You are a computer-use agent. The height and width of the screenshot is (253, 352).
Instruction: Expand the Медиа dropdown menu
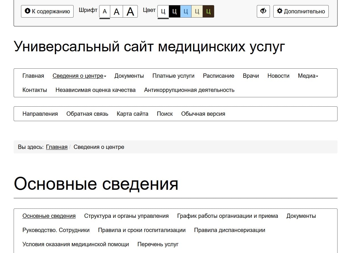click(x=308, y=76)
